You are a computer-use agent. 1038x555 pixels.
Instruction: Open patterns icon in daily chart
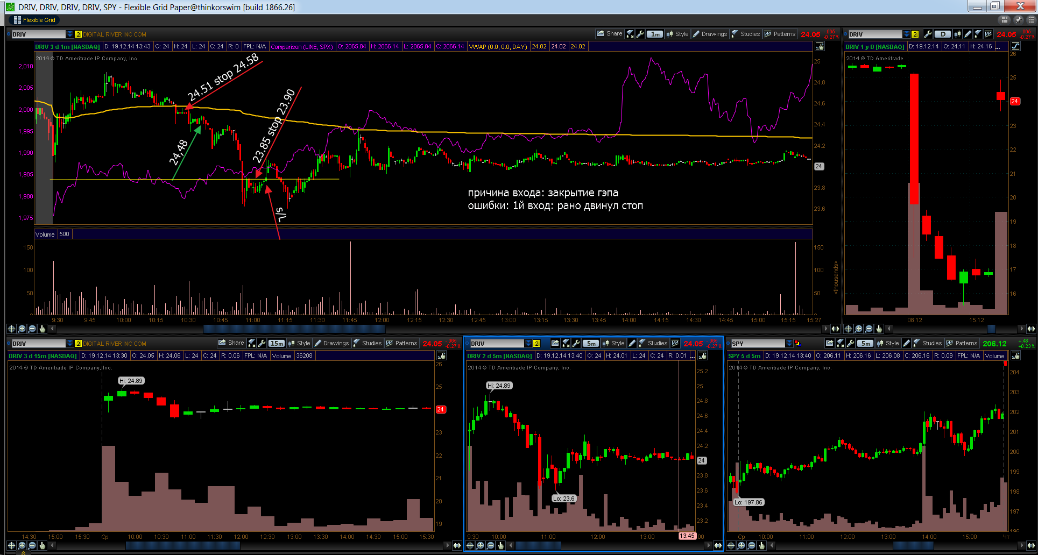(x=988, y=34)
